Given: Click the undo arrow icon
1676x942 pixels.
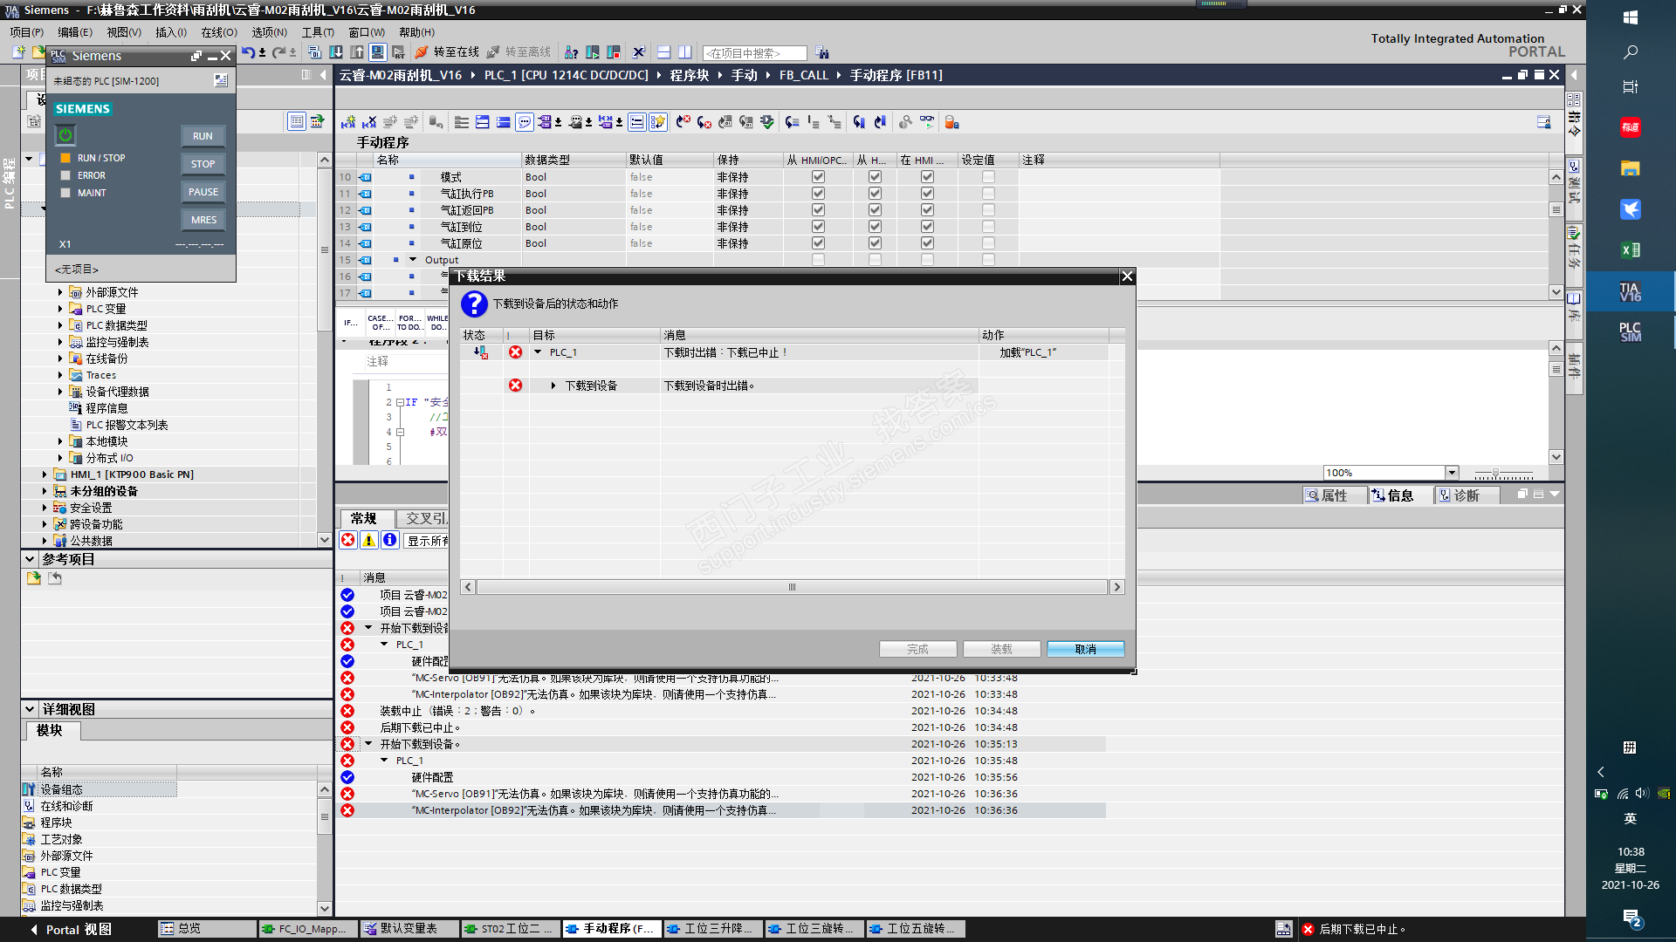Looking at the screenshot, I should pos(248,52).
